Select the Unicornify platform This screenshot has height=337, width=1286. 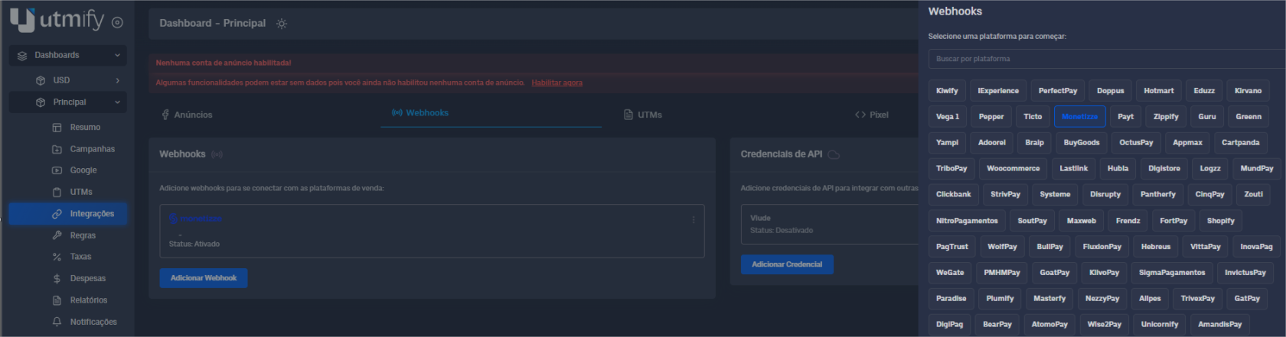[x=1160, y=325]
